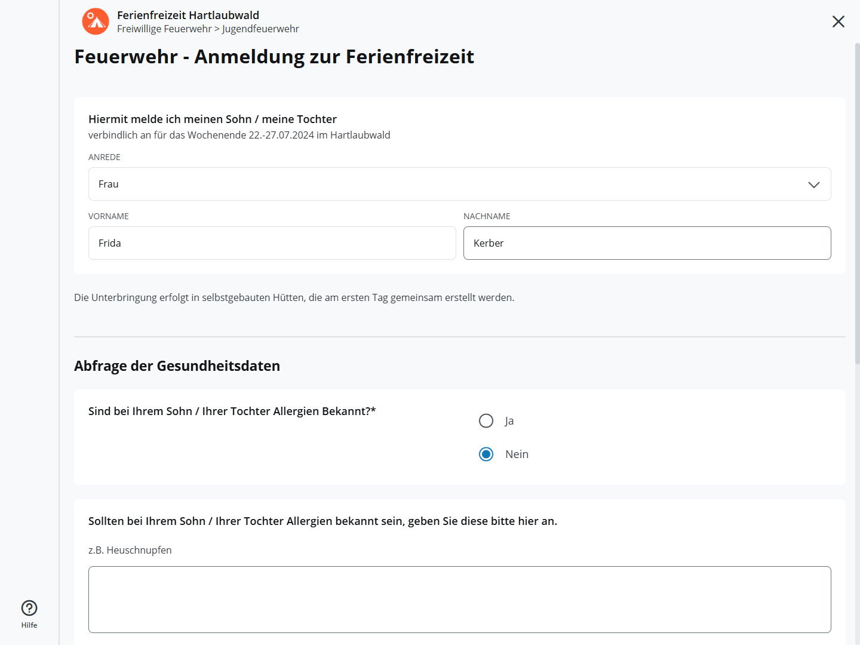Open the Jugendfeuerwehr breadcrumb item
This screenshot has width=860, height=645.
pyautogui.click(x=260, y=29)
